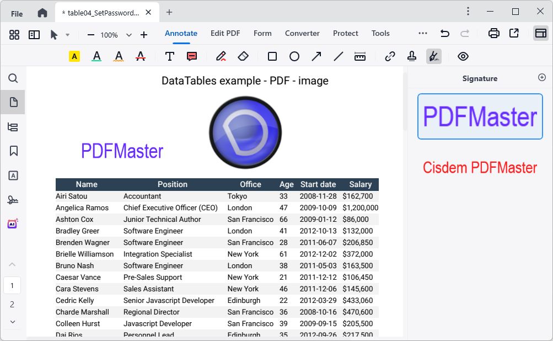Click the link insertion tool
The height and width of the screenshot is (341, 553).
click(390, 56)
